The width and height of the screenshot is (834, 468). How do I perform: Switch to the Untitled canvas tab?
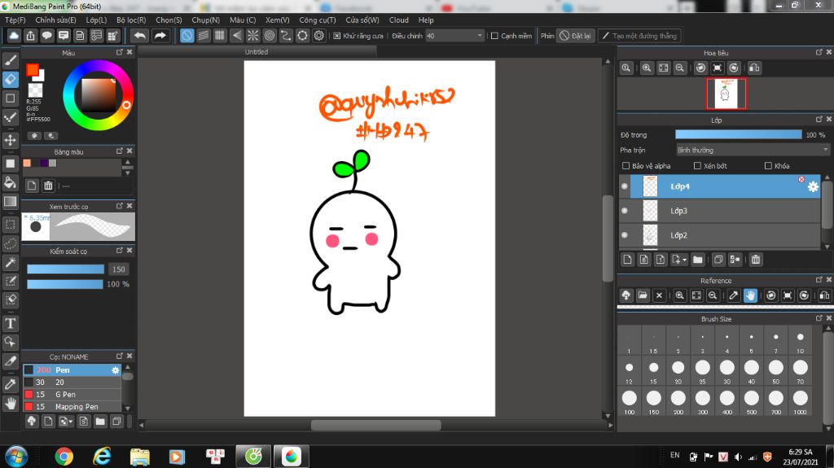point(257,51)
